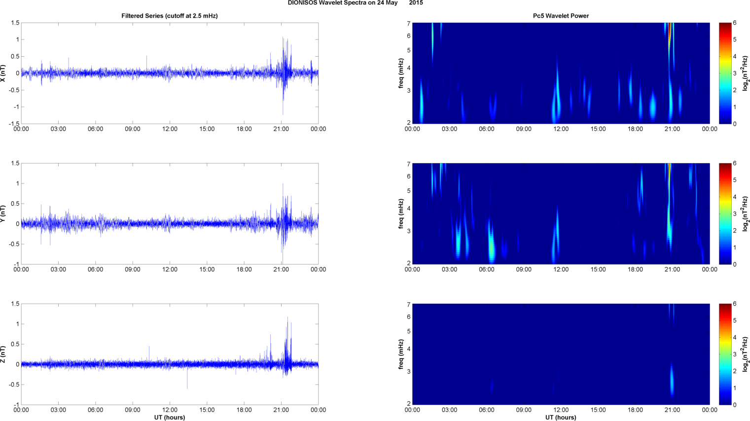Select the 'X (nT)' axis label
Image resolution: width=750 pixels, height=421 pixels.
(x=3, y=73)
